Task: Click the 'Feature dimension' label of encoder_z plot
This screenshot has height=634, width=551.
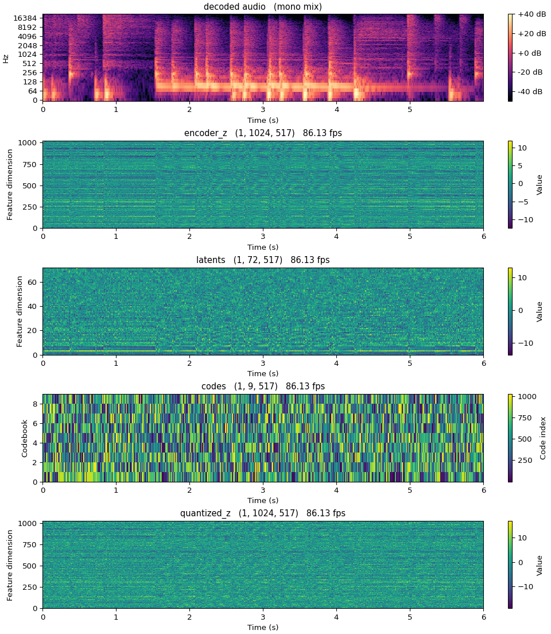Action: point(10,184)
